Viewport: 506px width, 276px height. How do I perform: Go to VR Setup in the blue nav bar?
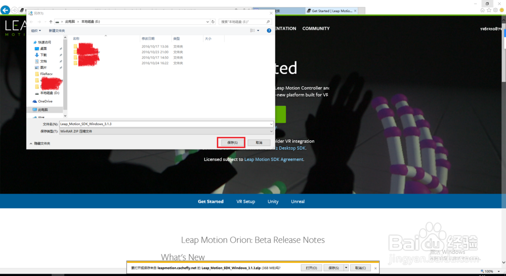click(245, 202)
